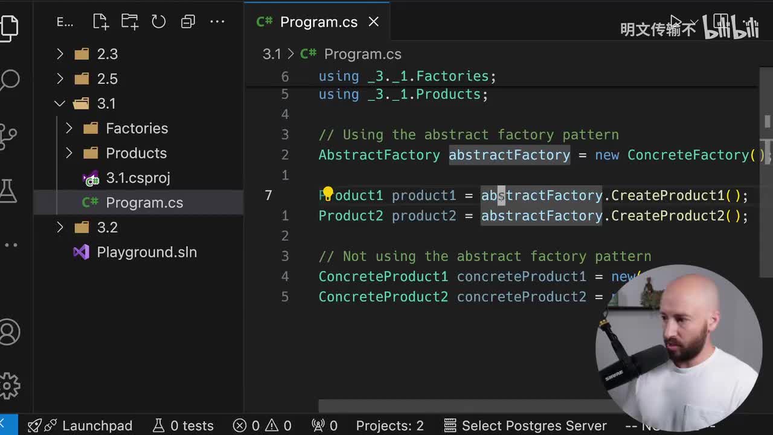Click CreateProduct1 method call in code
This screenshot has height=435, width=773.
click(667, 195)
